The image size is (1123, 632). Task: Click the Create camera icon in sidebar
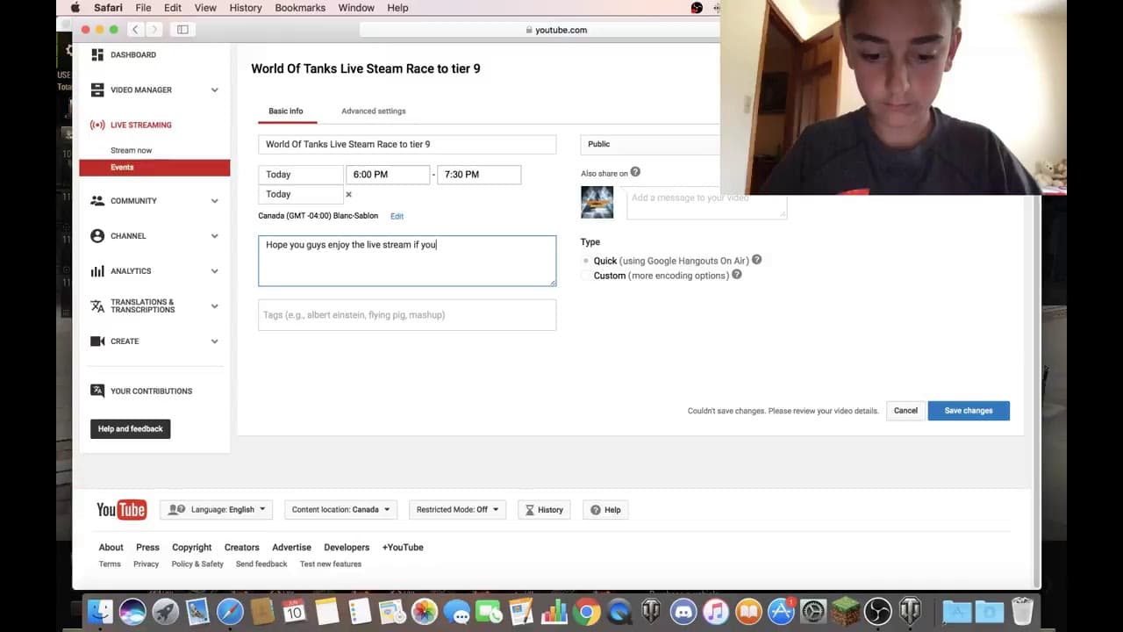[x=97, y=341]
